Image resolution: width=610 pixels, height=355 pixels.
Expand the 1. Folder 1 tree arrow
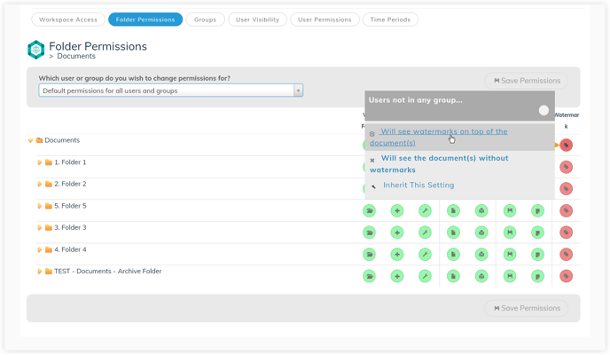point(39,162)
